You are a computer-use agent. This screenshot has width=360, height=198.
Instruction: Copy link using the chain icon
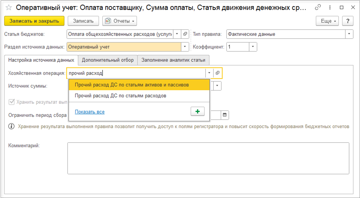318,7
